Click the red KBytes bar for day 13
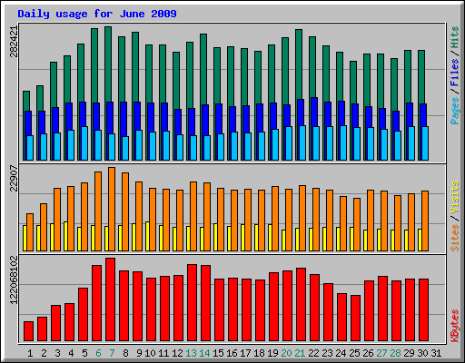Screen dimensions: 465x363 tap(192, 302)
